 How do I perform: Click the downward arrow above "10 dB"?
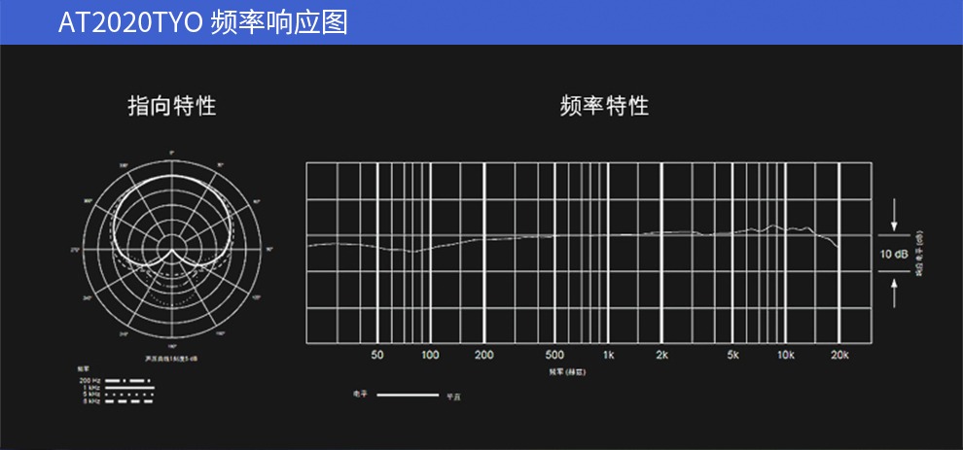click(x=895, y=215)
